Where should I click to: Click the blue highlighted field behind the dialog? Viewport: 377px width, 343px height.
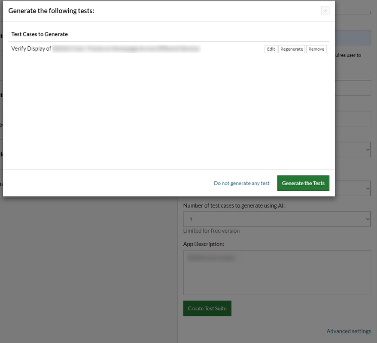click(x=353, y=38)
